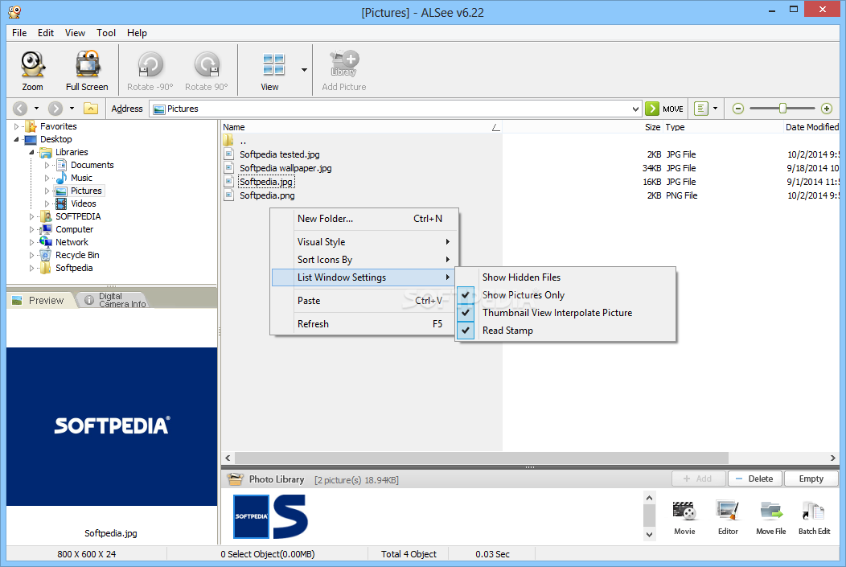Open the Visual Style submenu
846x567 pixels.
[365, 242]
